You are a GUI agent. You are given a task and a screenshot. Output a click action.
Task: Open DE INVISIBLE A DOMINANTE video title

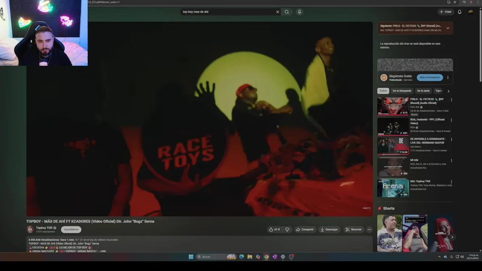[428, 141]
